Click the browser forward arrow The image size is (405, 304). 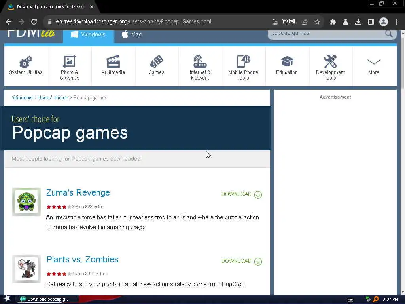[x=21, y=22]
